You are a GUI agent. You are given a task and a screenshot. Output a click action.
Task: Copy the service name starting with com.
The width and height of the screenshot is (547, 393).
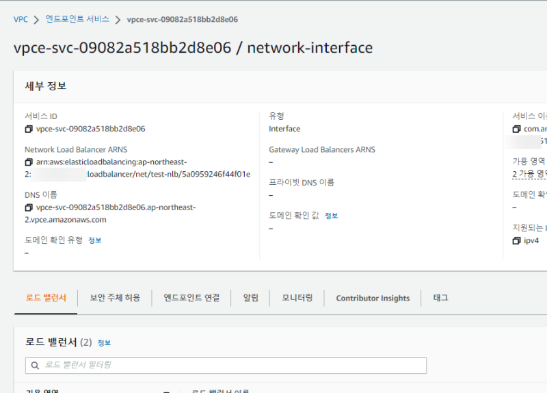click(x=516, y=129)
